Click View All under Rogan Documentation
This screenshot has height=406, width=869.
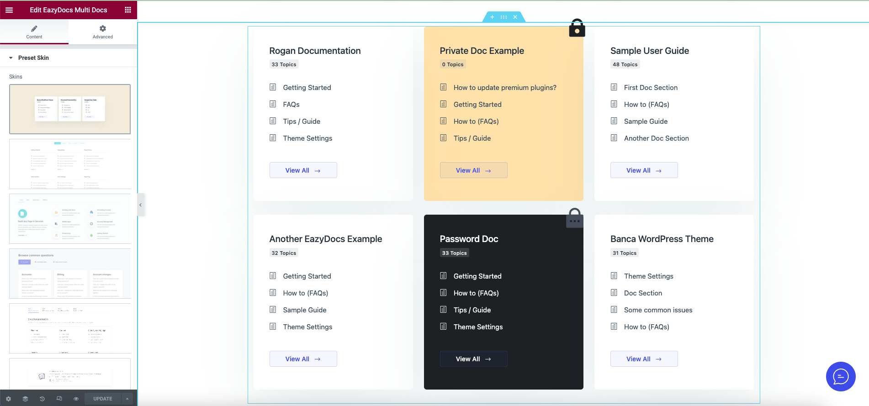[x=303, y=170]
